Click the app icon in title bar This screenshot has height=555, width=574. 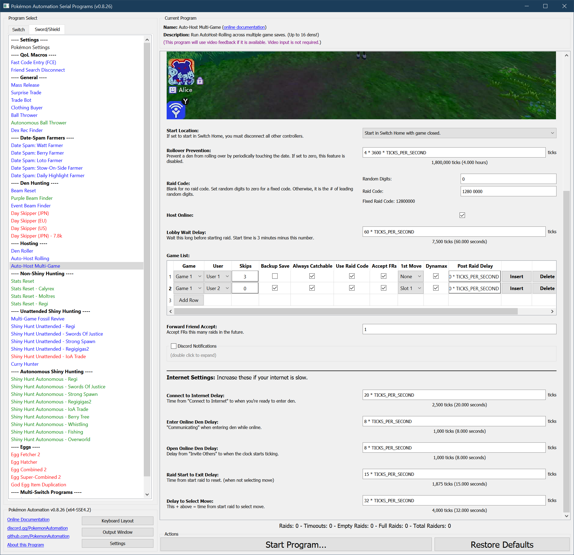6,6
